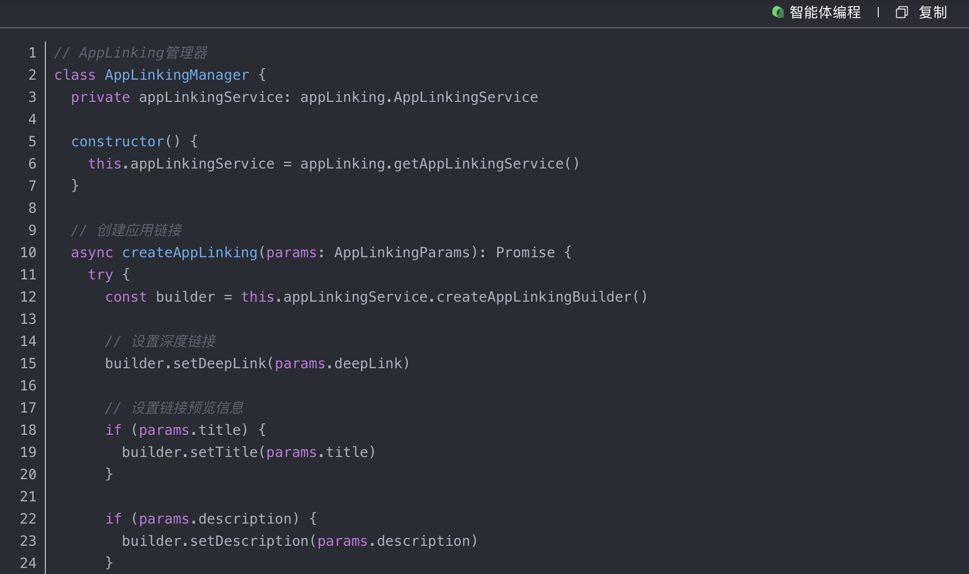
Task: Click line number 1 in the gutter
Action: pos(32,53)
